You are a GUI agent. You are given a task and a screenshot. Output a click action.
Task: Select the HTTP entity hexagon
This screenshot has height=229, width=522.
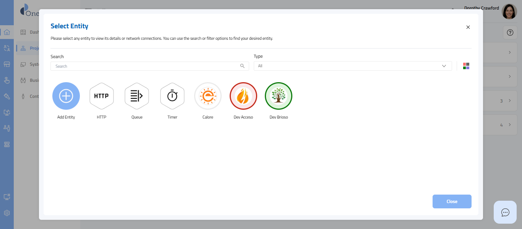(101, 96)
